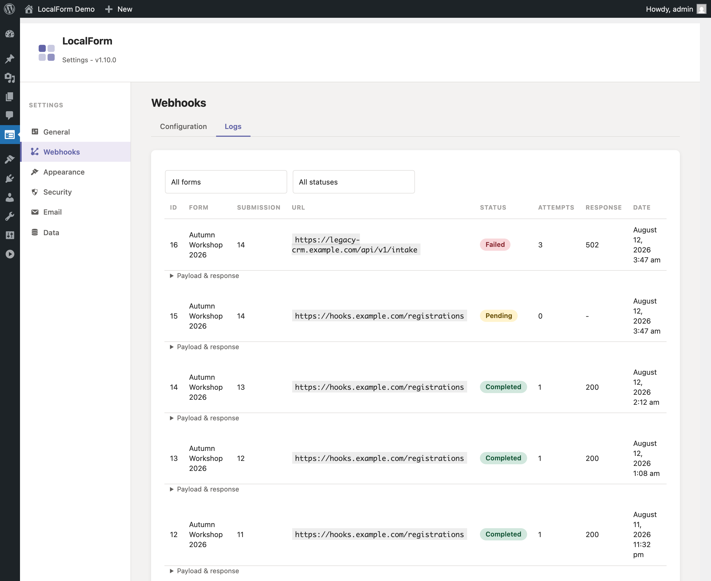Click the Data database icon
The width and height of the screenshot is (711, 581).
point(35,232)
